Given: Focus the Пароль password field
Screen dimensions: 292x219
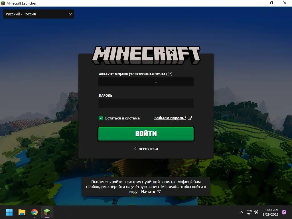Looking at the screenshot, I should coord(146,103).
